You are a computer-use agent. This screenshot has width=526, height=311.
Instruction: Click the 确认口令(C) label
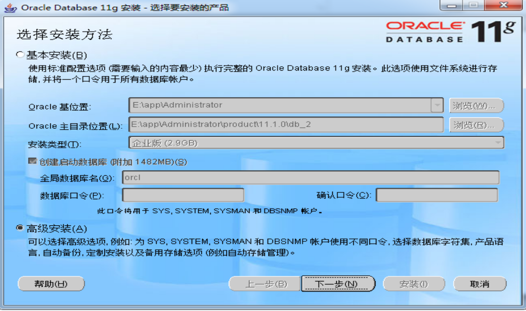pos(344,195)
